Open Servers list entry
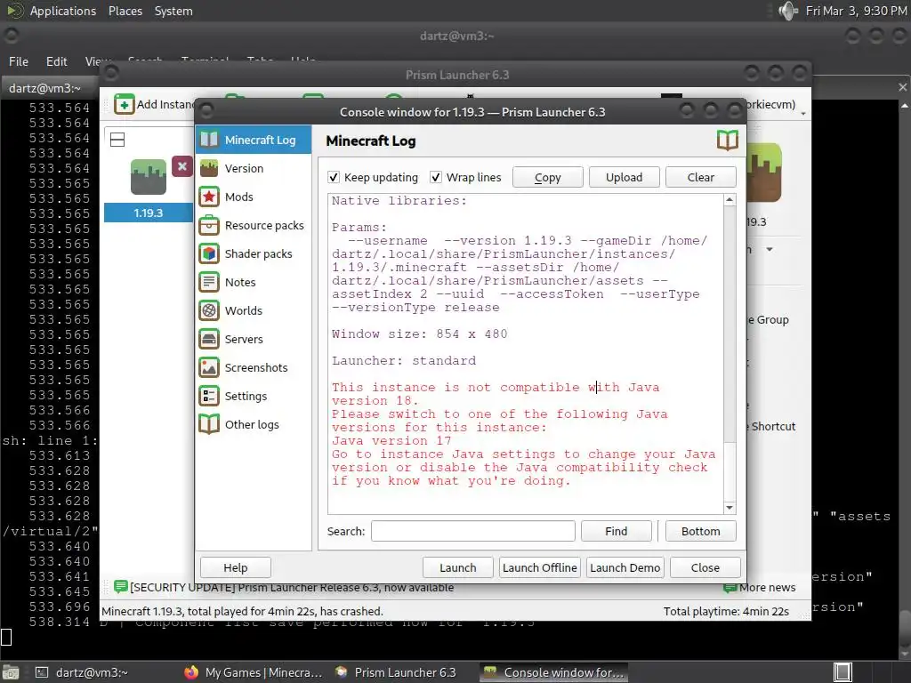This screenshot has height=683, width=911. (254, 339)
